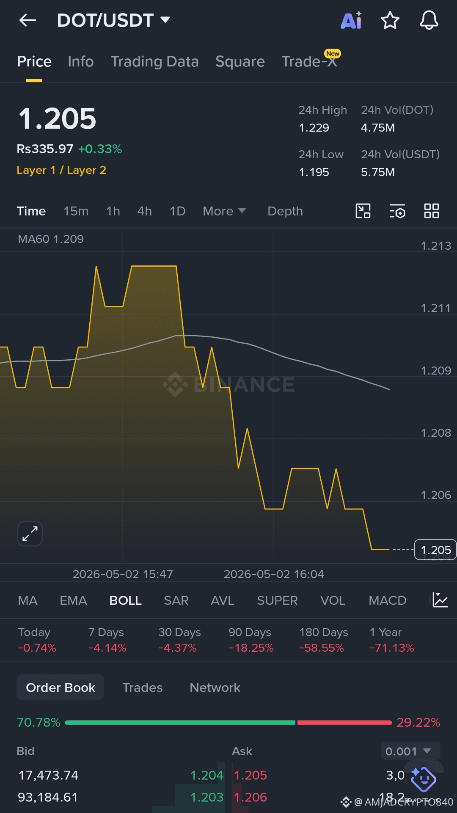Enable the AVL indicator
The image size is (457, 813).
point(223,600)
